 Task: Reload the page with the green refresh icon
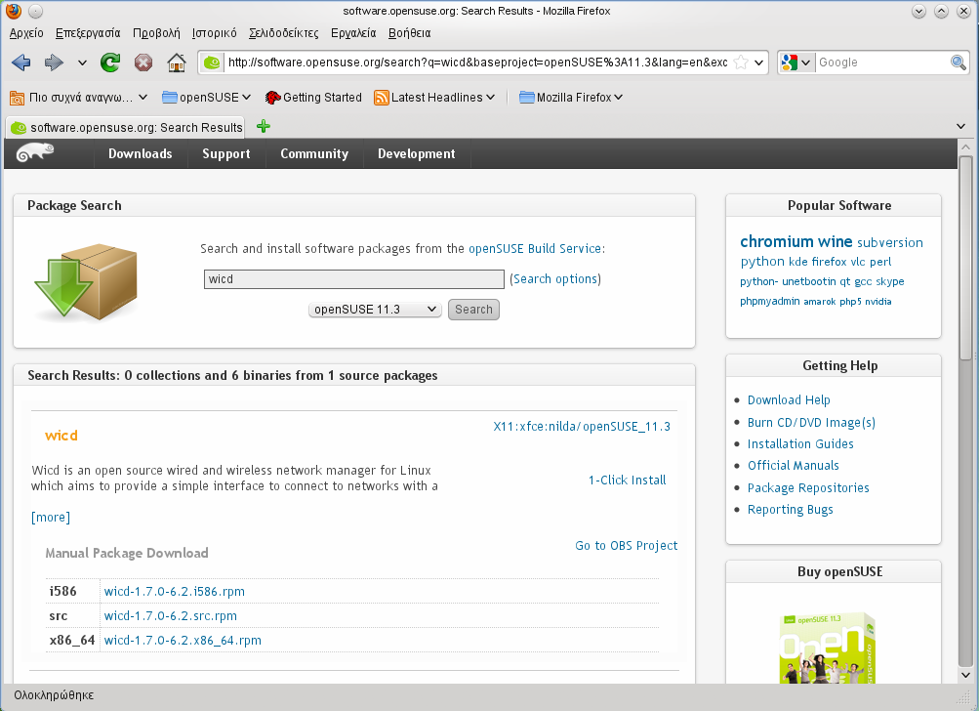coord(110,63)
